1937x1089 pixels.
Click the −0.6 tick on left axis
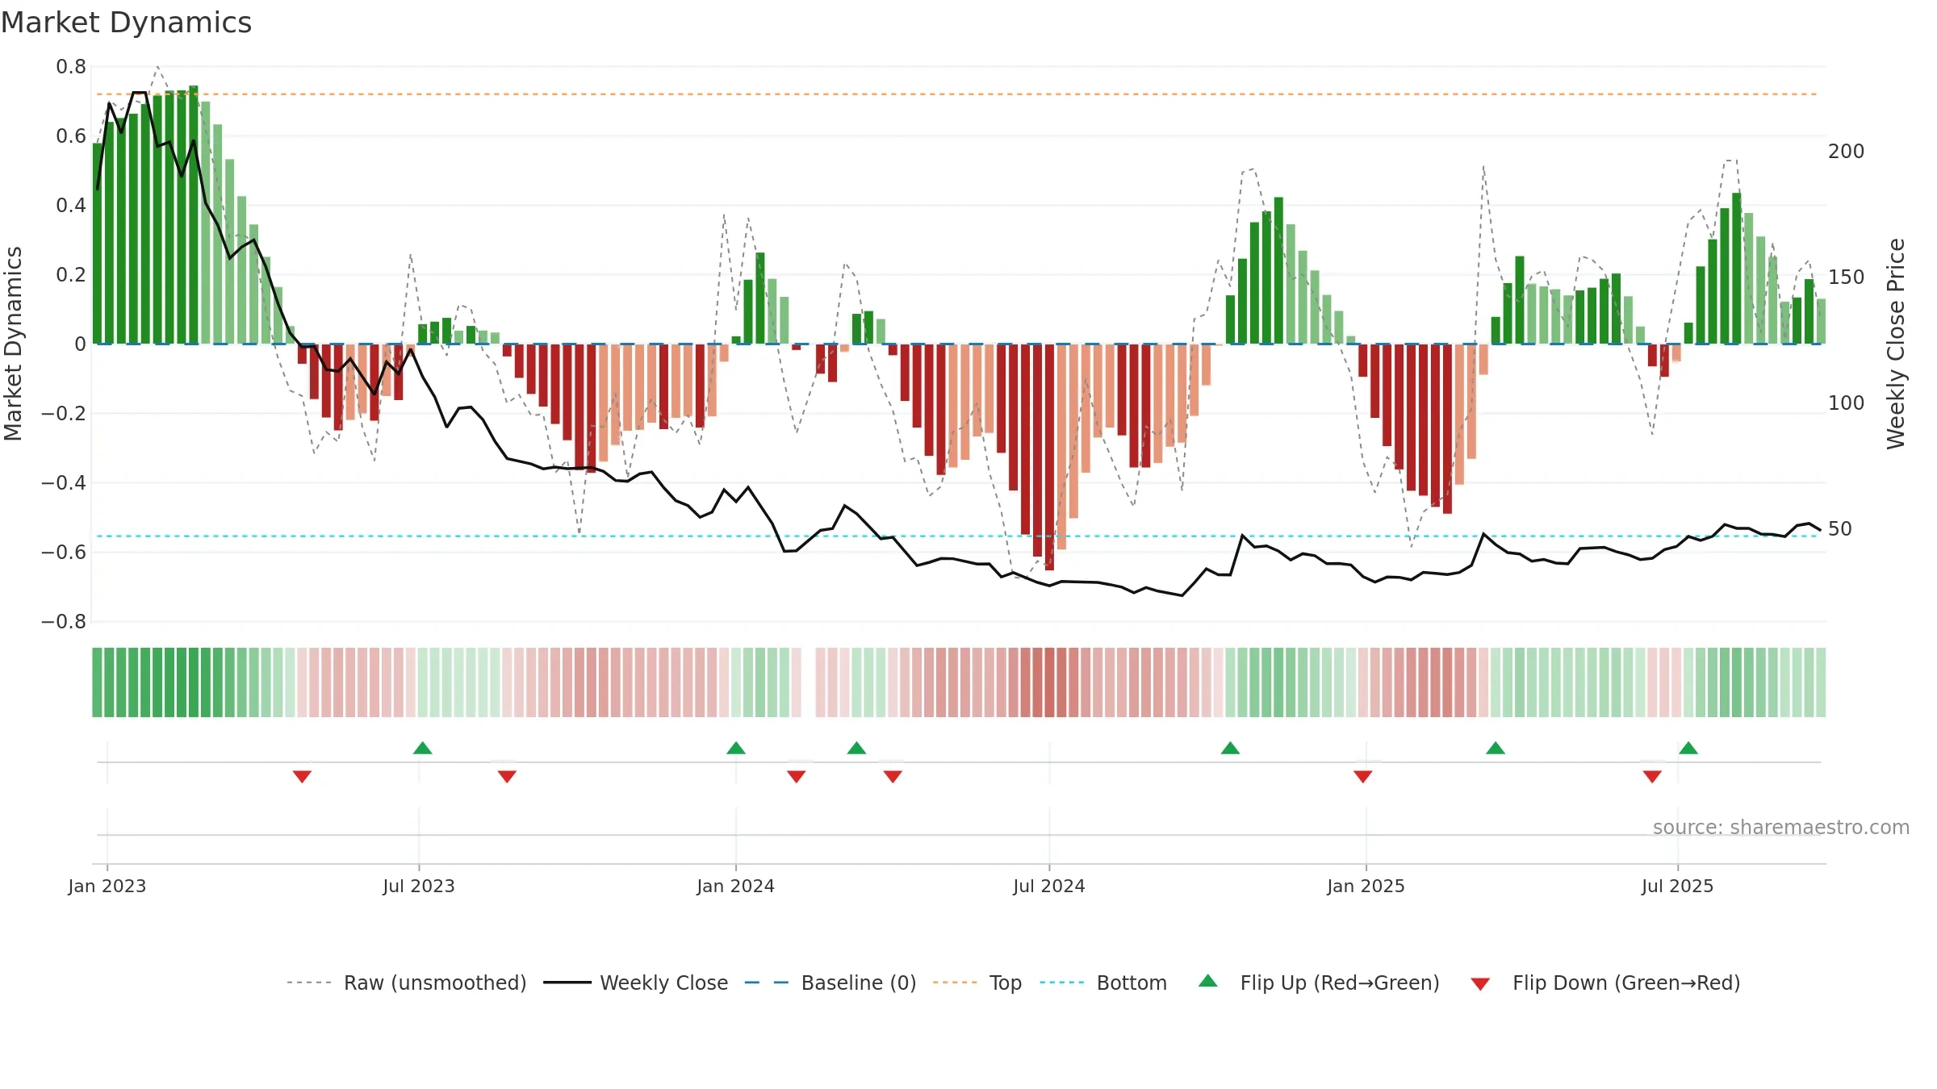pos(64,553)
